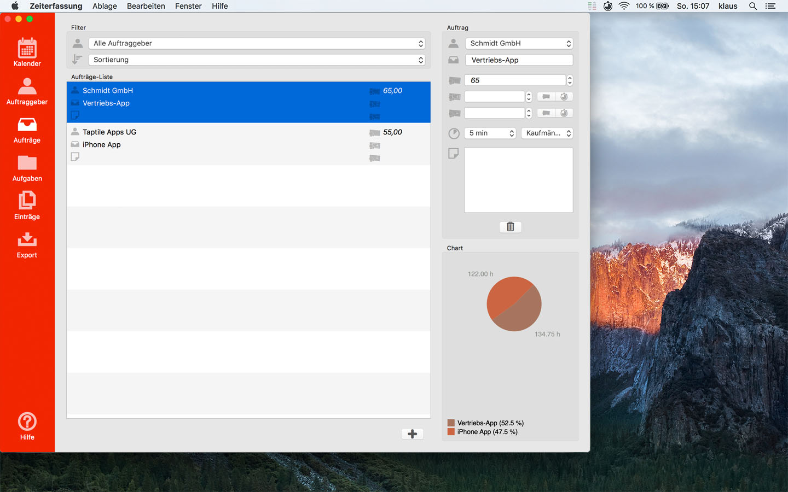Click the stopwatch button in the second rate row
The image size is (788, 492).
point(564,97)
